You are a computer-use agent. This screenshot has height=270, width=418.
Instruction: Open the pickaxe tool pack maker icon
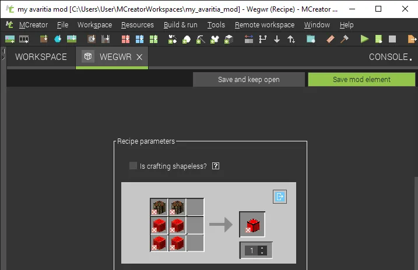pyautogui.click(x=201, y=40)
